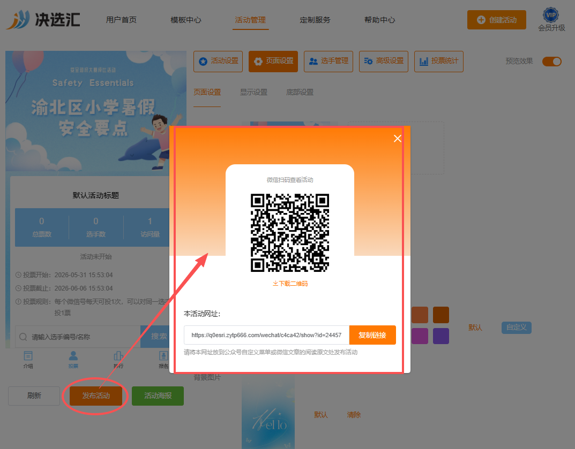Click the 总票数 statistic in preview

tap(42, 227)
